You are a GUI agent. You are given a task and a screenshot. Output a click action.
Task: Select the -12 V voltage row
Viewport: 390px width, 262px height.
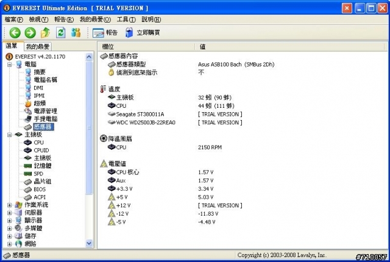tap(243, 213)
